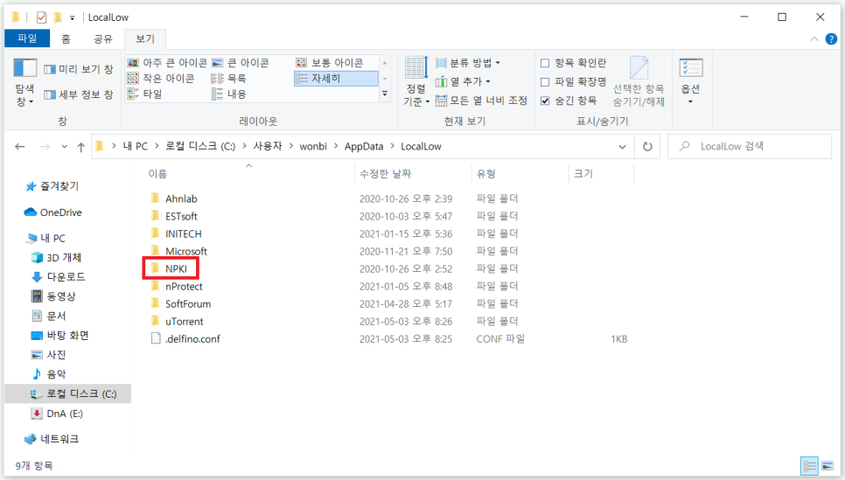Open 열 추가 add columns dropdown
The width and height of the screenshot is (845, 480).
[x=463, y=81]
